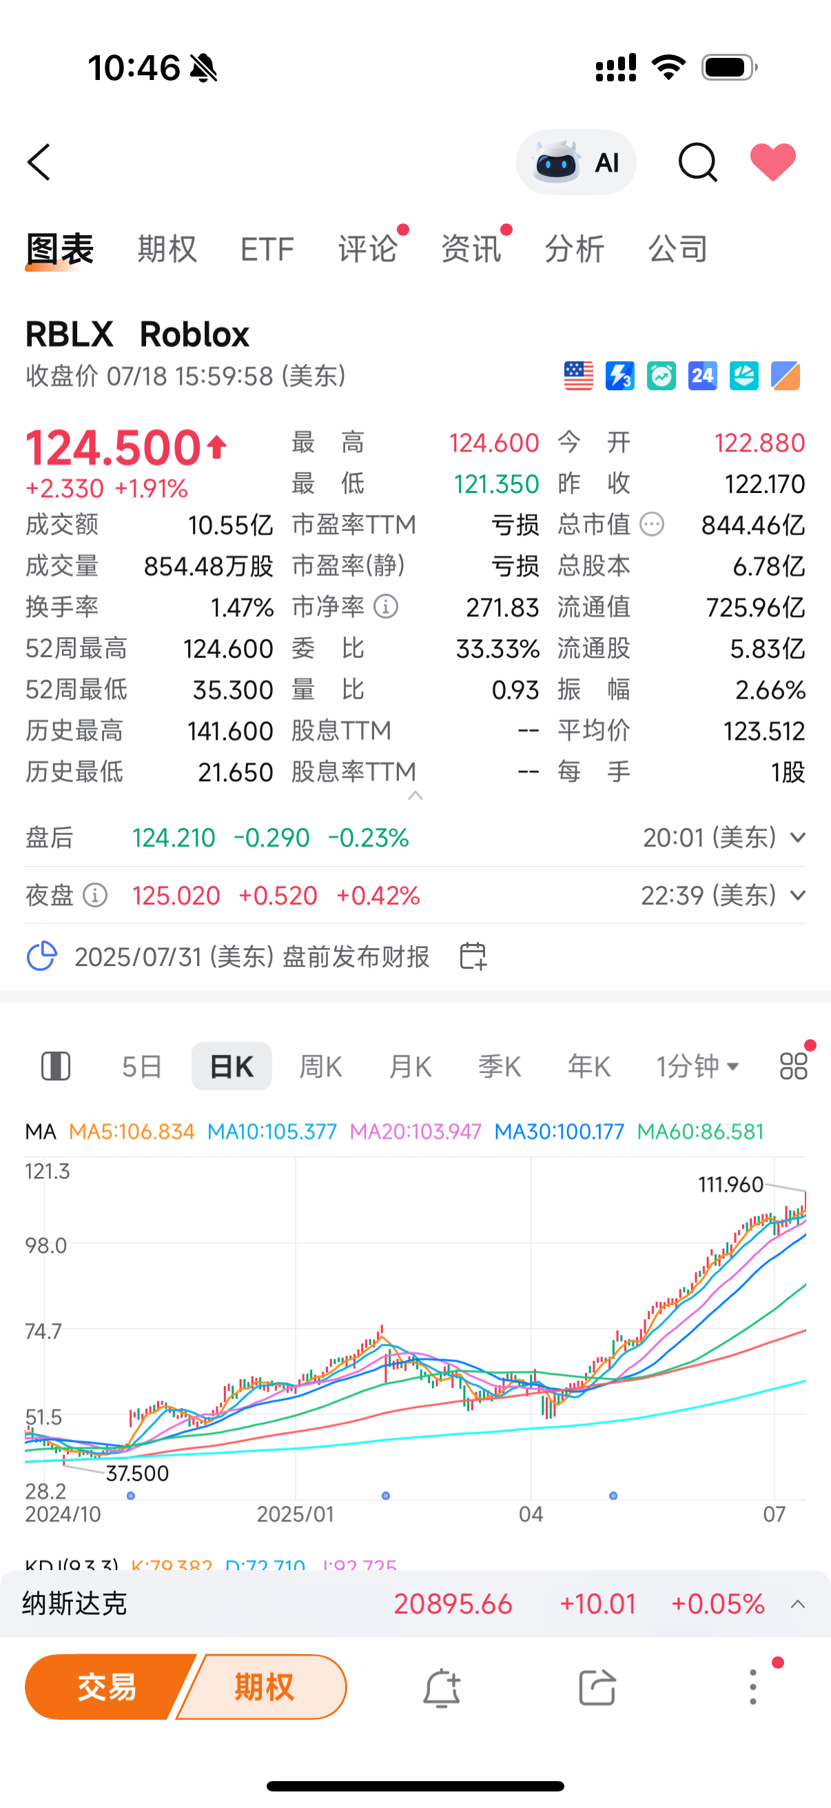Switch to 公司 tab

click(678, 250)
